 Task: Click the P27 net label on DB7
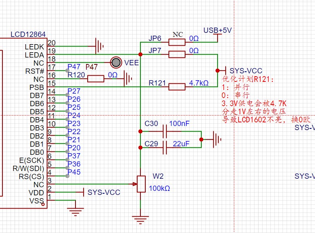[74, 91]
